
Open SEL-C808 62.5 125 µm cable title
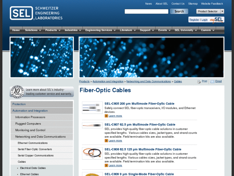[143, 149]
